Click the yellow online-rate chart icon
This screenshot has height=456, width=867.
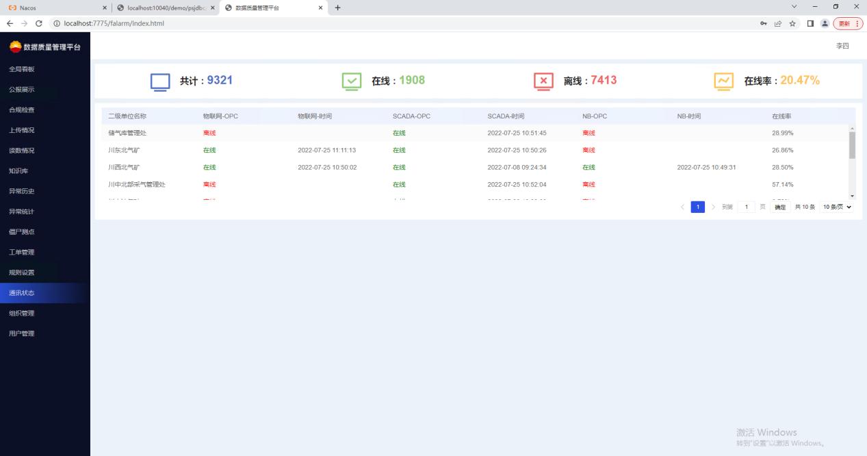pos(723,81)
